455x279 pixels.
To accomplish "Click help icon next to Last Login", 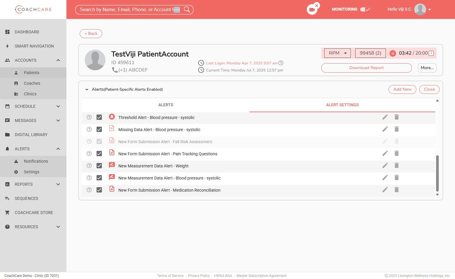I will tap(281, 63).
